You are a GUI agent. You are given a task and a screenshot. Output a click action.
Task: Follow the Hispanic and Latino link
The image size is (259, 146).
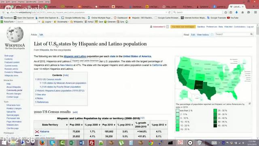75,56
